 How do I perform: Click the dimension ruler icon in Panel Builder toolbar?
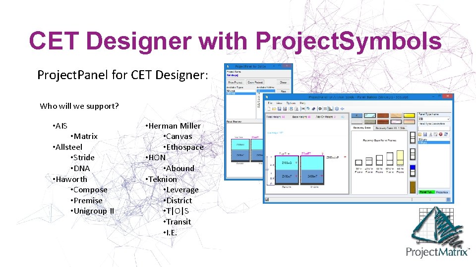(x=330, y=109)
